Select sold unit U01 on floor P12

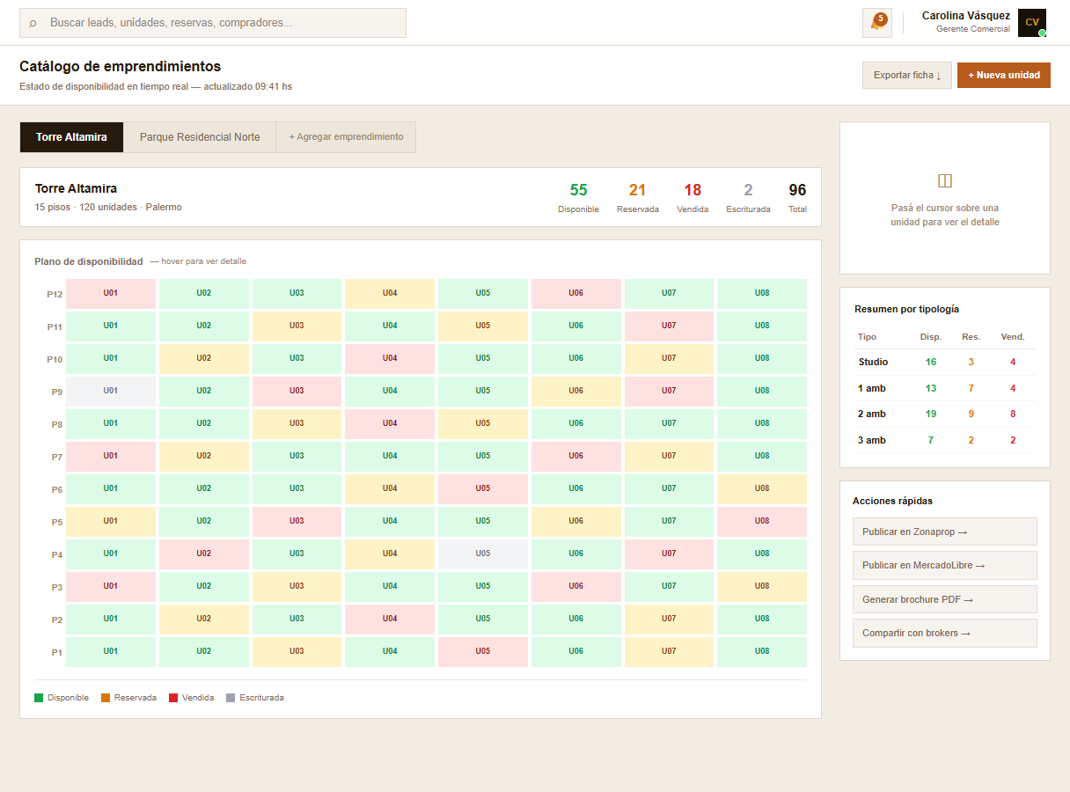point(111,293)
